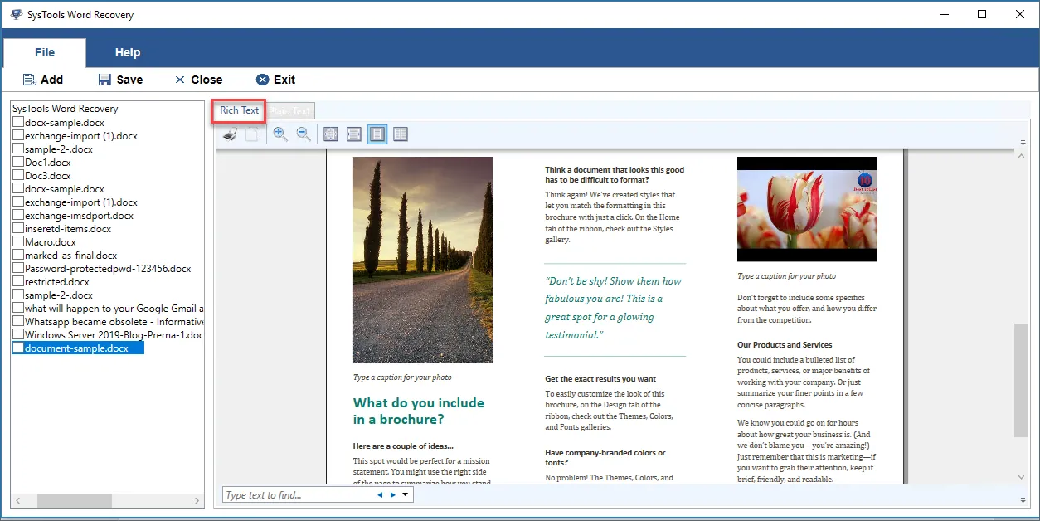Click the 'Don't be shy!' testimonial quote

(x=614, y=308)
